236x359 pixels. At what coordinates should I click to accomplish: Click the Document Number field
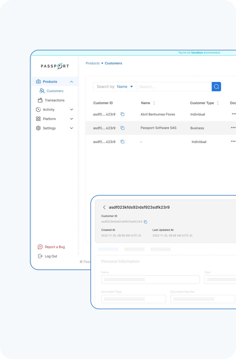pyautogui.click(x=203, y=299)
